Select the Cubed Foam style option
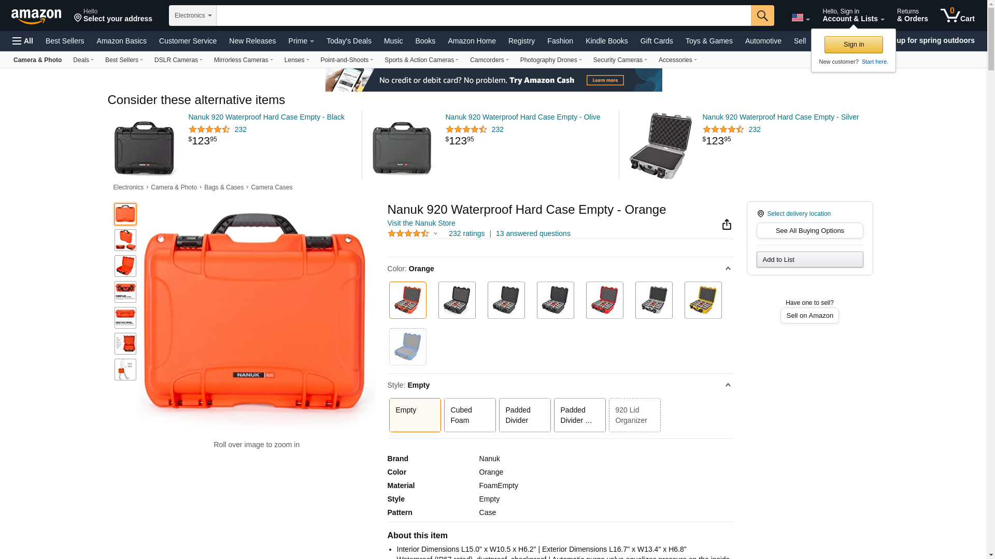This screenshot has width=995, height=559. tap(470, 415)
